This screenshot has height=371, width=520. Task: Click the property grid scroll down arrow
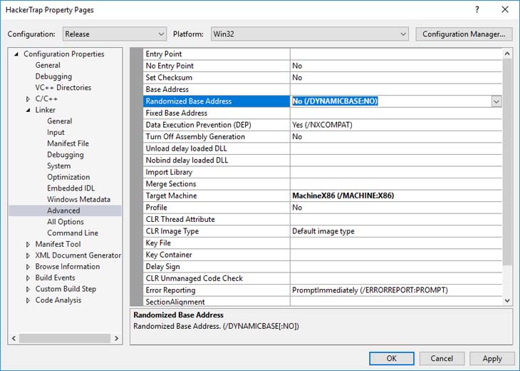point(507,300)
